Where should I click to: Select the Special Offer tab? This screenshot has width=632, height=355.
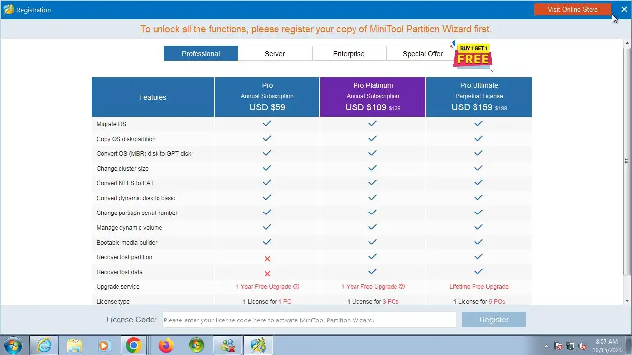point(423,54)
